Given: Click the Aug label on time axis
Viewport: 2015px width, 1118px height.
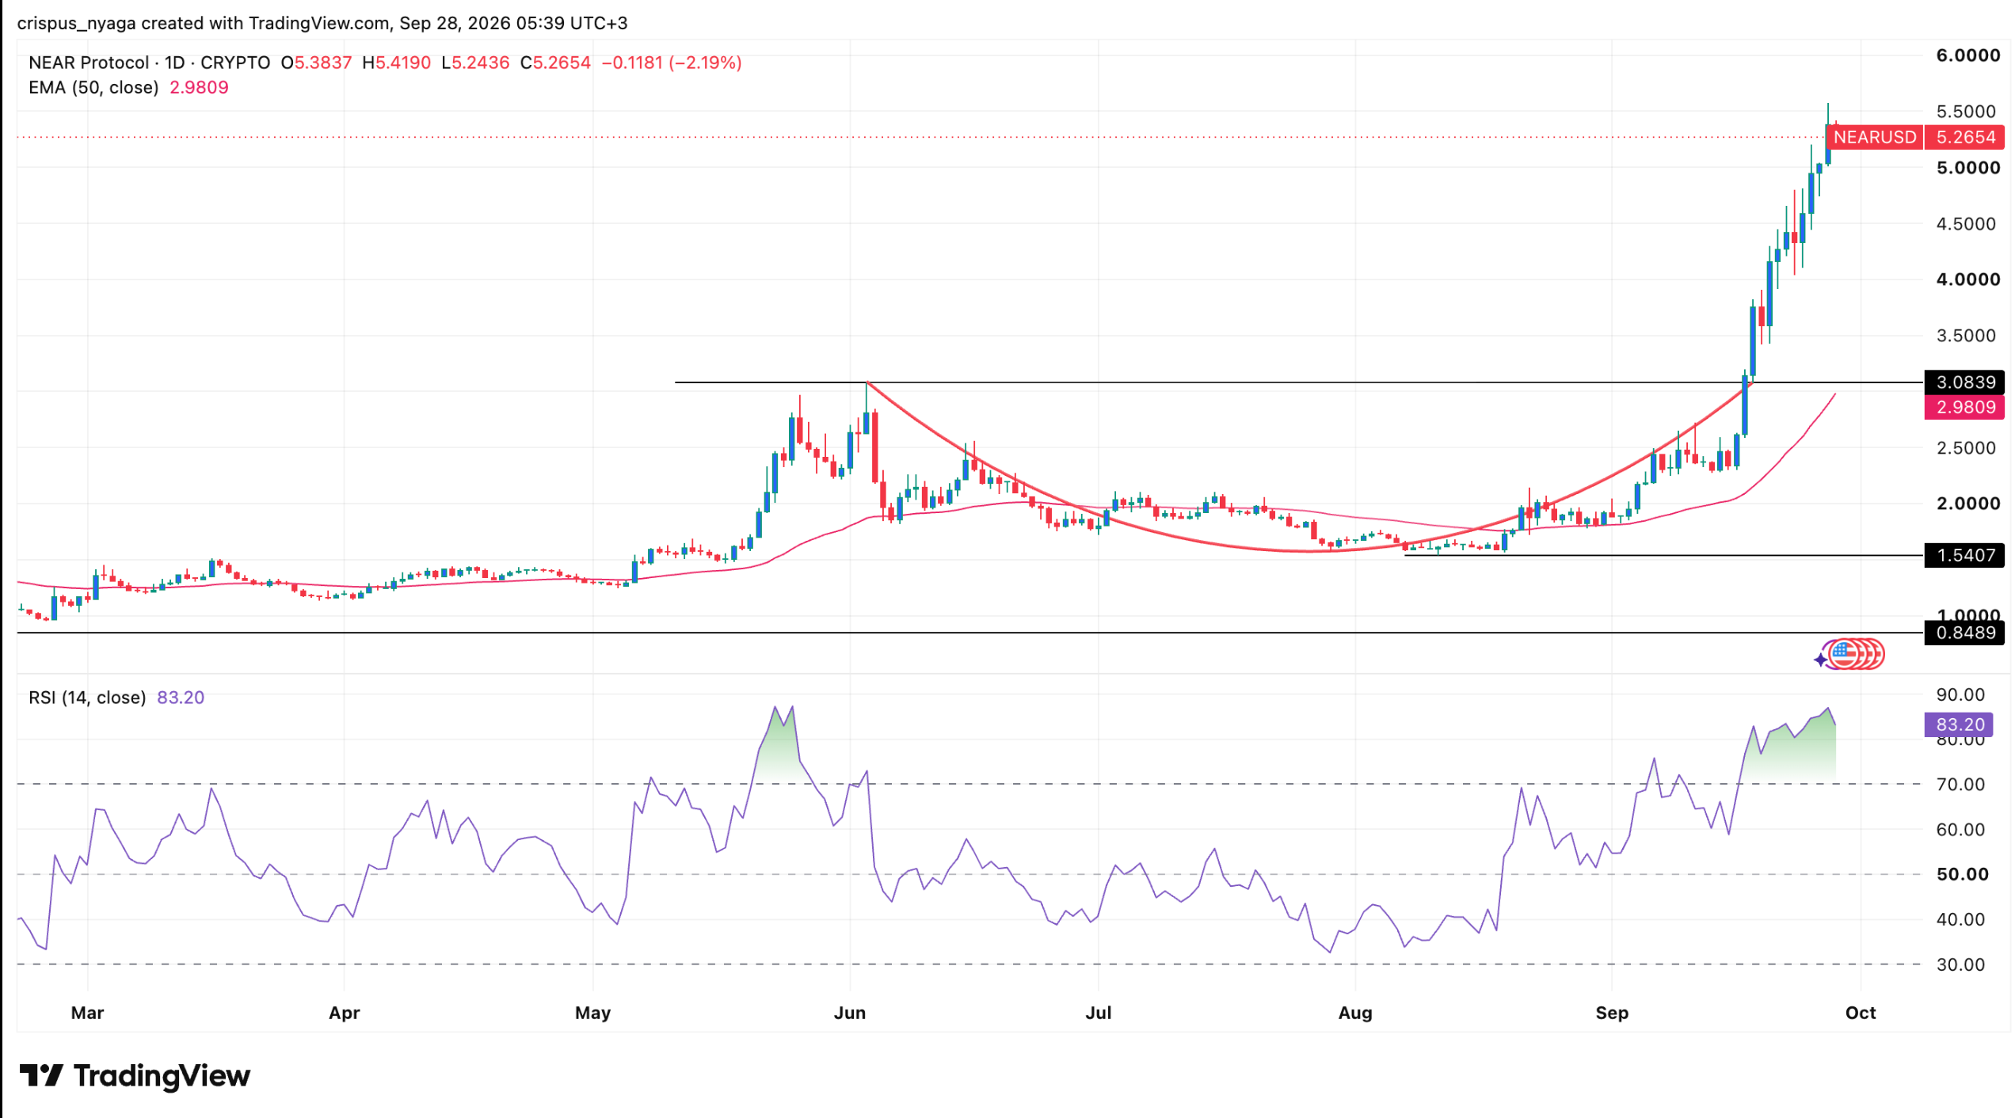Looking at the screenshot, I should [1357, 1013].
